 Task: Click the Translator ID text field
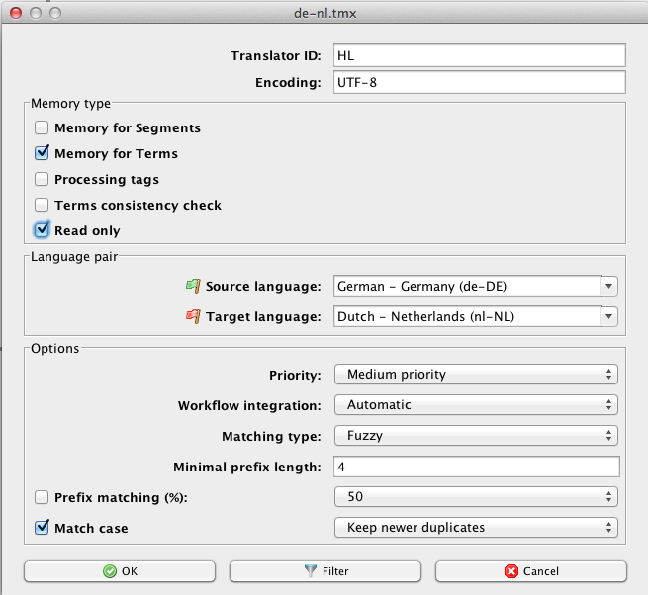click(480, 56)
